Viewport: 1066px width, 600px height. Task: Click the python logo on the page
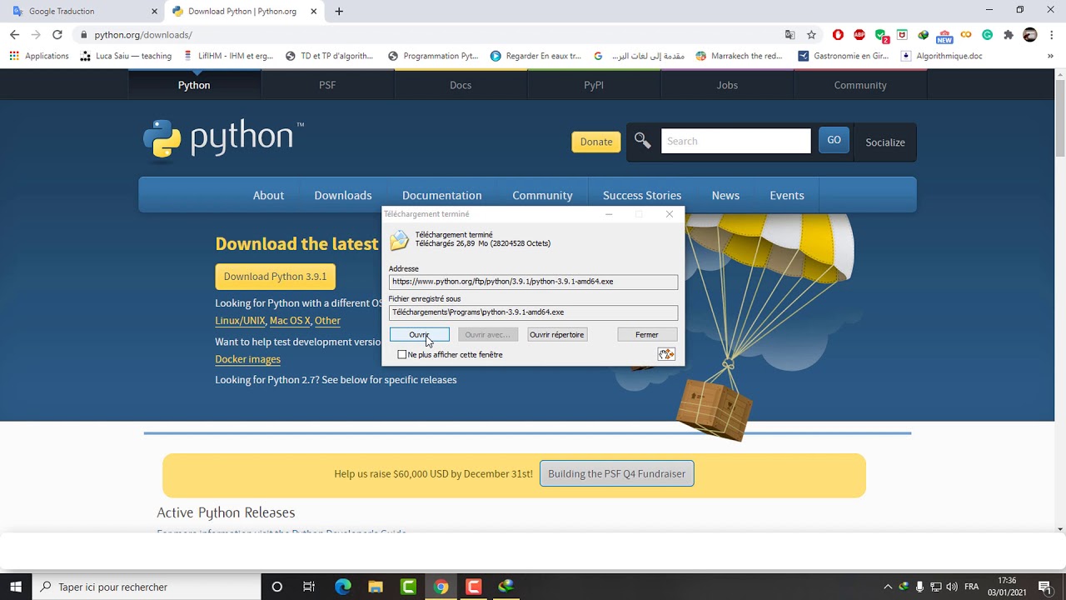[223, 138]
